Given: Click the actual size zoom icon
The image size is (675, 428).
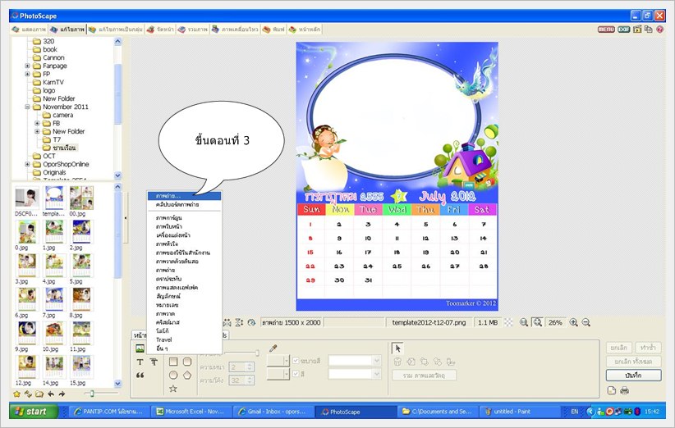Looking at the screenshot, I should (x=523, y=322).
